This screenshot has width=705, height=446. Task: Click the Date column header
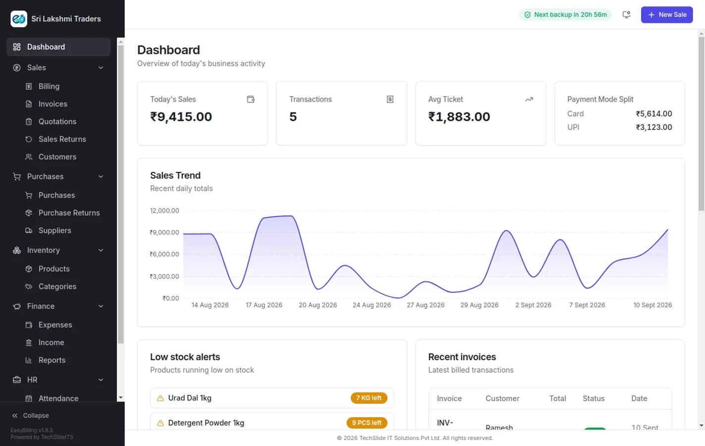point(639,398)
